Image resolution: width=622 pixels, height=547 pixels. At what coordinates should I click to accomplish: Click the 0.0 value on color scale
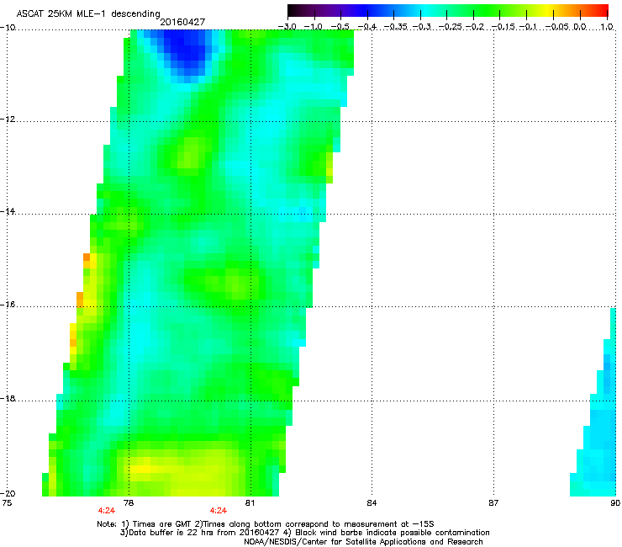pos(580,27)
